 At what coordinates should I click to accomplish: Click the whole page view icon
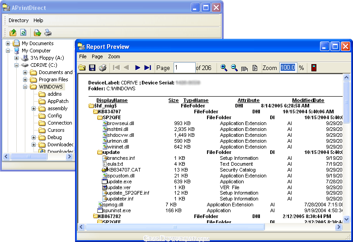[254, 68]
